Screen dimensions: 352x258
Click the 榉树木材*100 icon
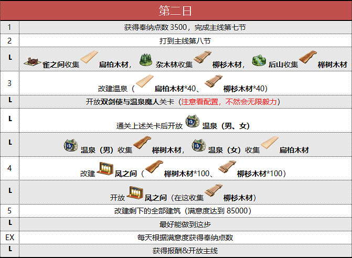(154, 166)
